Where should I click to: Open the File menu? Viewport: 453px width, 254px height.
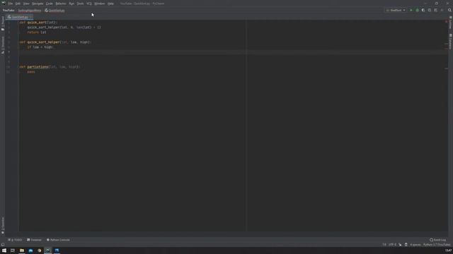pyautogui.click(x=11, y=4)
